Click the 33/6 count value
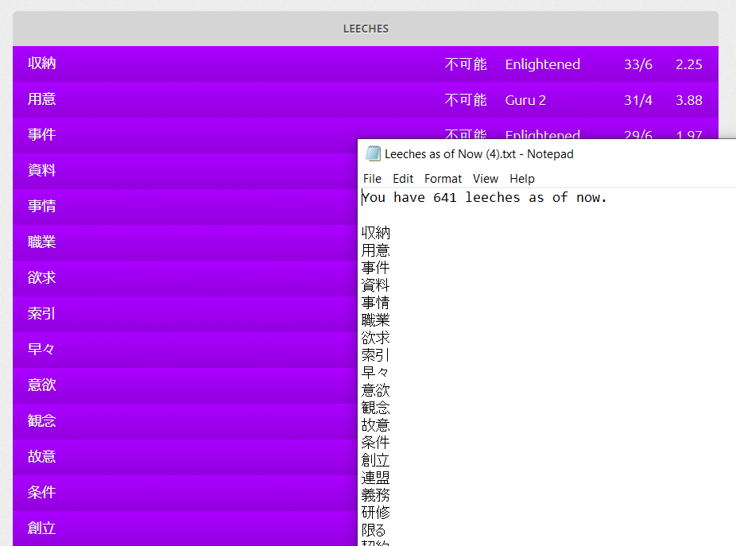Viewport: 736px width, 546px height. click(638, 64)
